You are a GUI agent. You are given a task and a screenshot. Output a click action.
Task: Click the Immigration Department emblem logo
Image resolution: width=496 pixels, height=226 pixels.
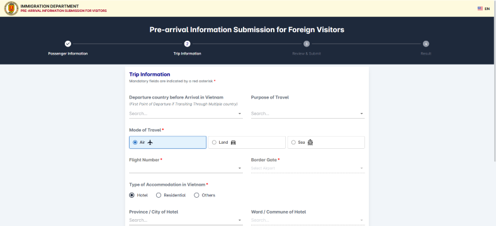(x=11, y=8)
